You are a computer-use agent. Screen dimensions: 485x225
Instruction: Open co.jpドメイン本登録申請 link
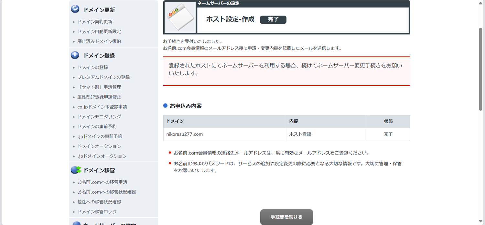(x=102, y=107)
